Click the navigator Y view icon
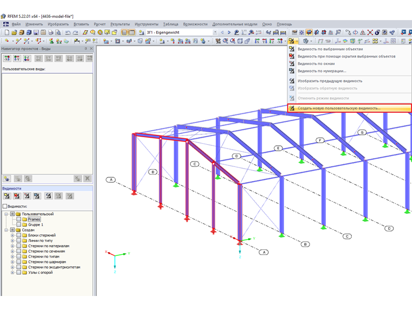This screenshot has width=412, height=309. point(17,59)
